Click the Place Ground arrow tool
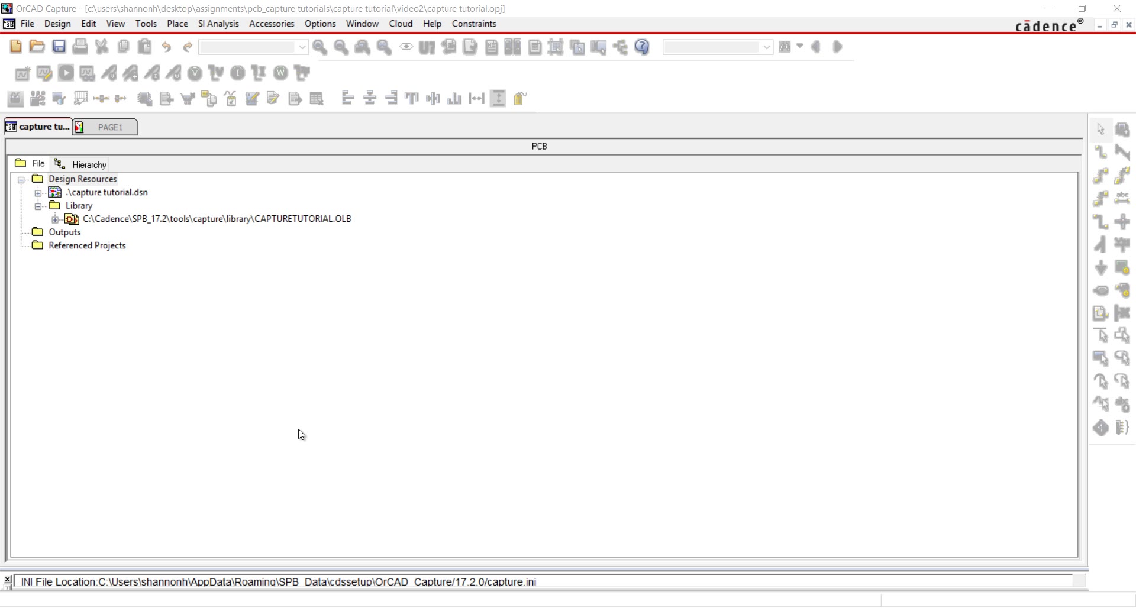This screenshot has height=608, width=1136. tap(1100, 267)
